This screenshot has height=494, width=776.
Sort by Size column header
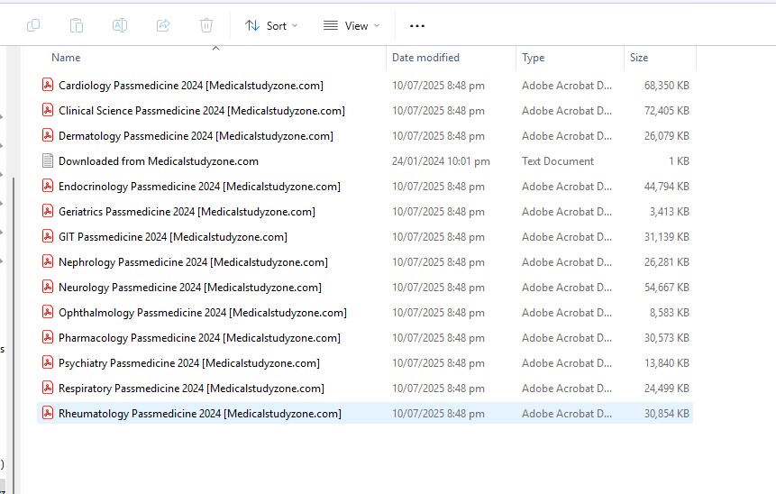pyautogui.click(x=639, y=58)
